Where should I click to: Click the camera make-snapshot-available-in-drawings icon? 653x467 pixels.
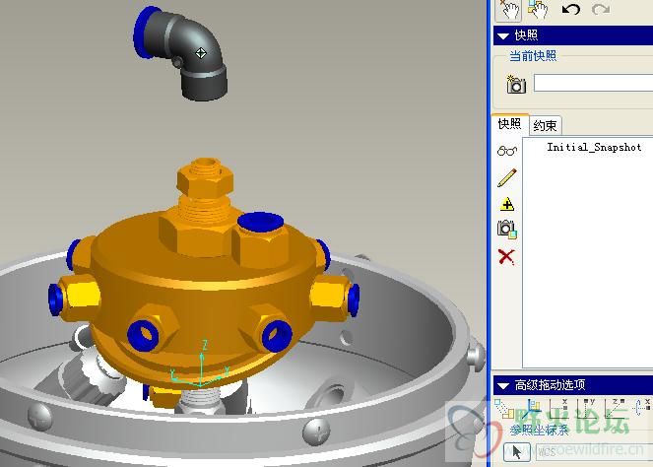click(507, 230)
